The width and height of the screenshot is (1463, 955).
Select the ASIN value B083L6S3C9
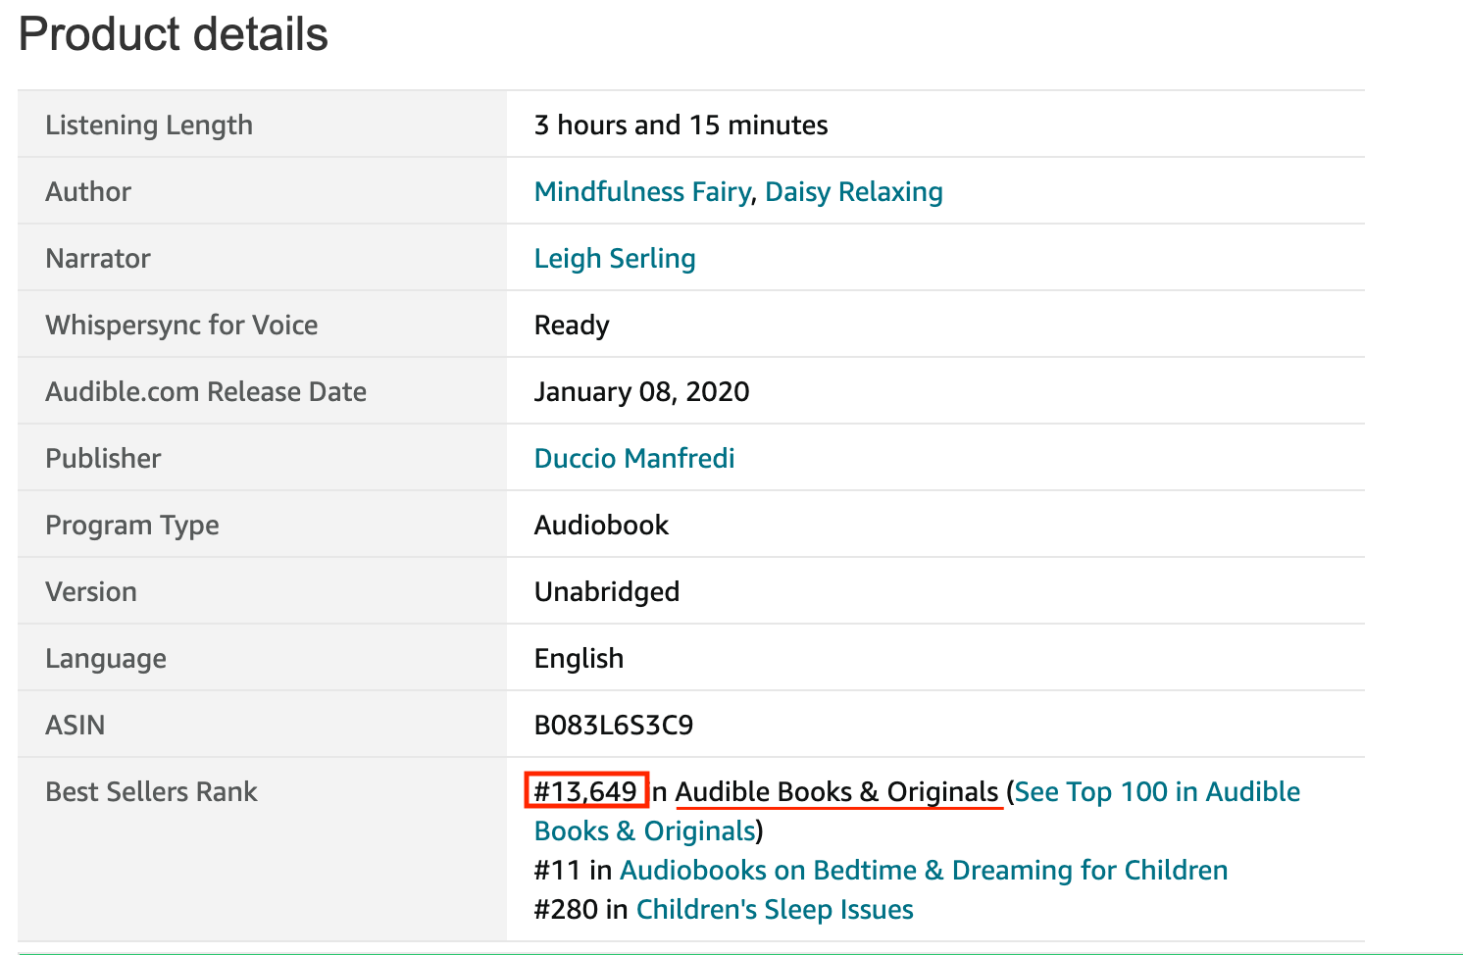[x=613, y=725]
